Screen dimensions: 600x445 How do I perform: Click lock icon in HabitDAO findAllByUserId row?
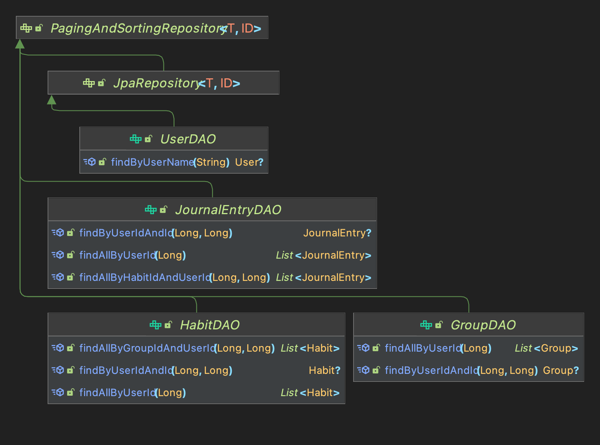(71, 392)
